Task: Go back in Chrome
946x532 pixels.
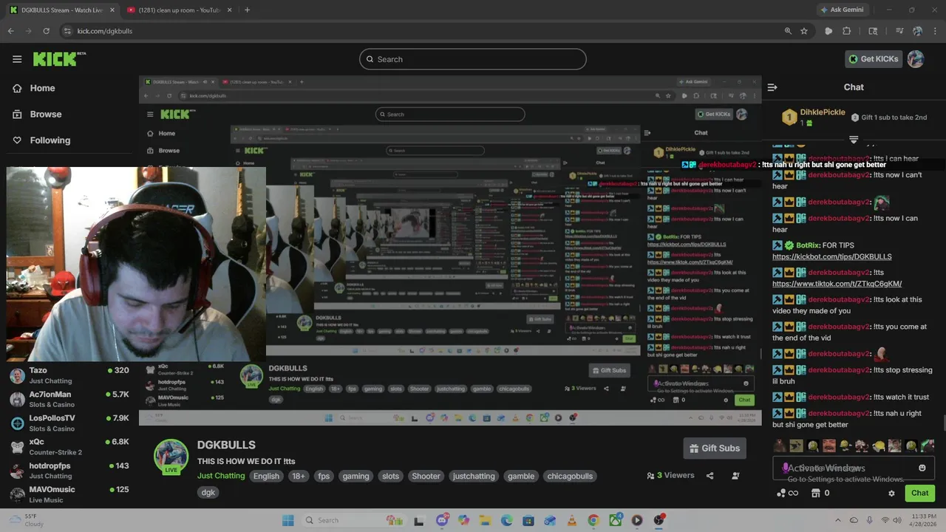Action: coord(11,31)
